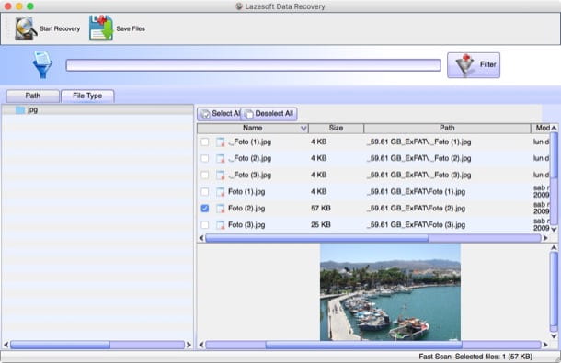Click the '_Foto (2).jpg' file name
The image size is (561, 363).
(250, 158)
